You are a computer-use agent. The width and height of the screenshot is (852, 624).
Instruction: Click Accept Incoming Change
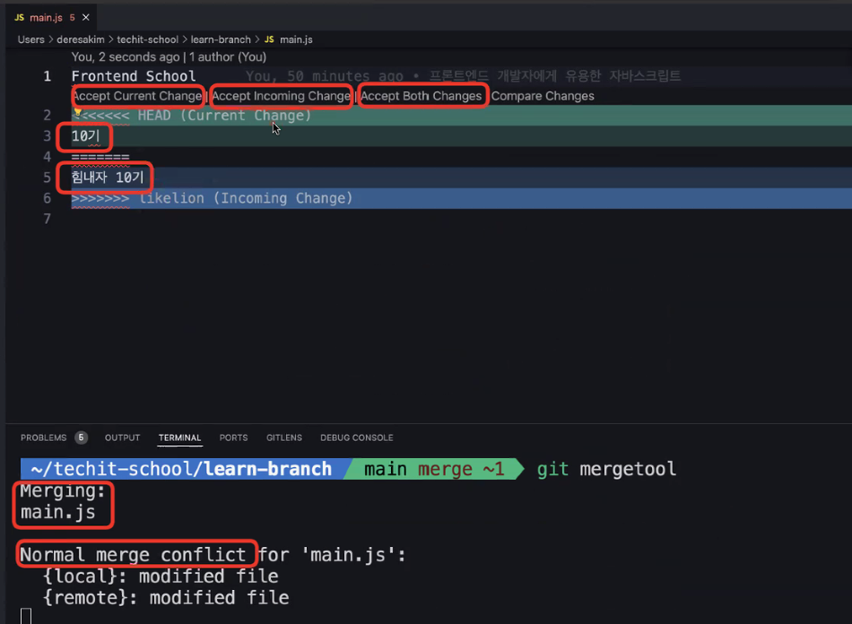(281, 96)
